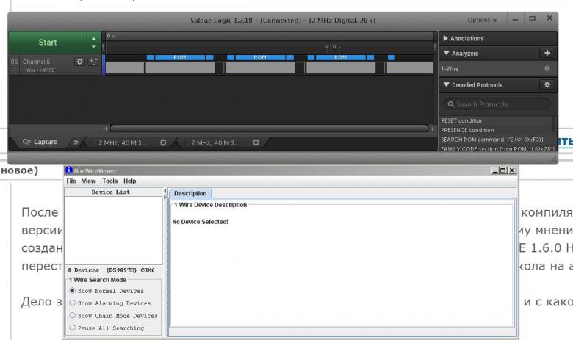Minimize the OneWireViewer window

495,170
